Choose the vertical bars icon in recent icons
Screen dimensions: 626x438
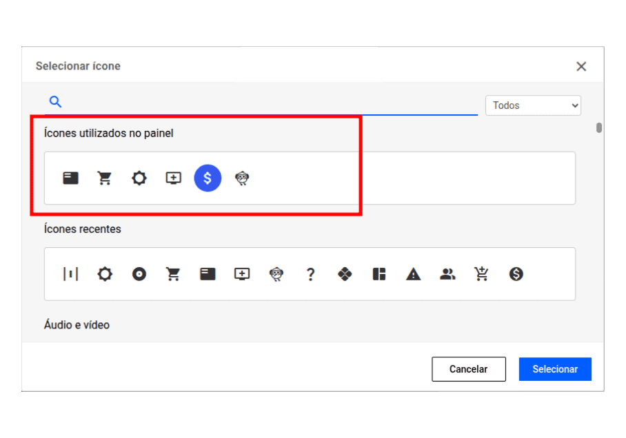coord(70,274)
